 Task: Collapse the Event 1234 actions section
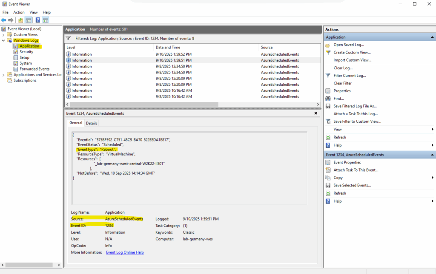pyautogui.click(x=432, y=155)
